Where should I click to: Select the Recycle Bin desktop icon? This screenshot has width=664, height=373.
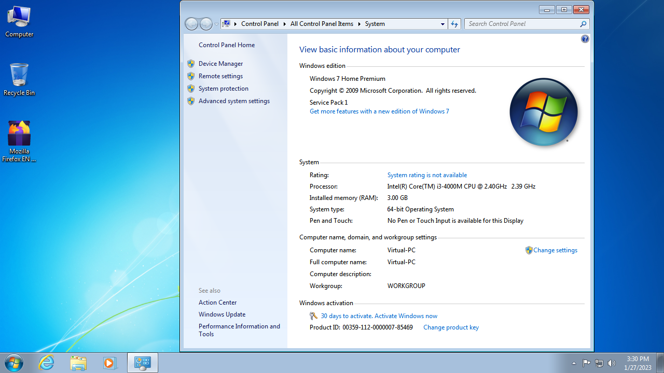pos(19,79)
